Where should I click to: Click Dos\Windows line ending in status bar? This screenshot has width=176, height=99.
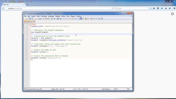point(106,89)
